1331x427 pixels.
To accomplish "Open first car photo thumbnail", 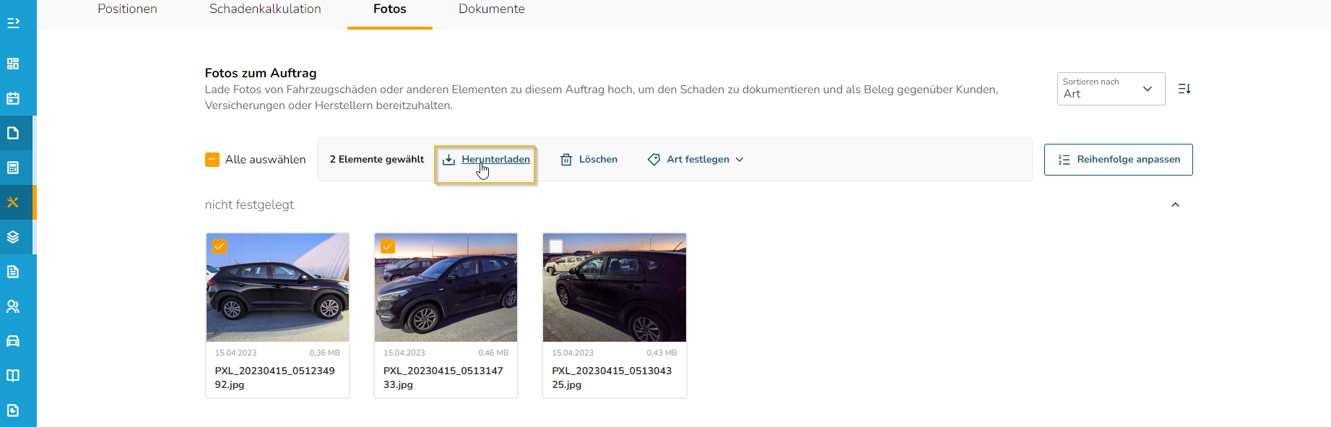I will tap(278, 288).
